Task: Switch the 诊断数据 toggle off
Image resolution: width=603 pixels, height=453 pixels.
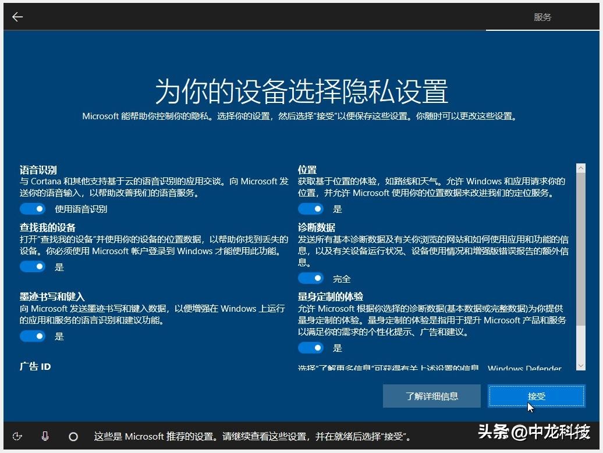Action: coord(310,278)
